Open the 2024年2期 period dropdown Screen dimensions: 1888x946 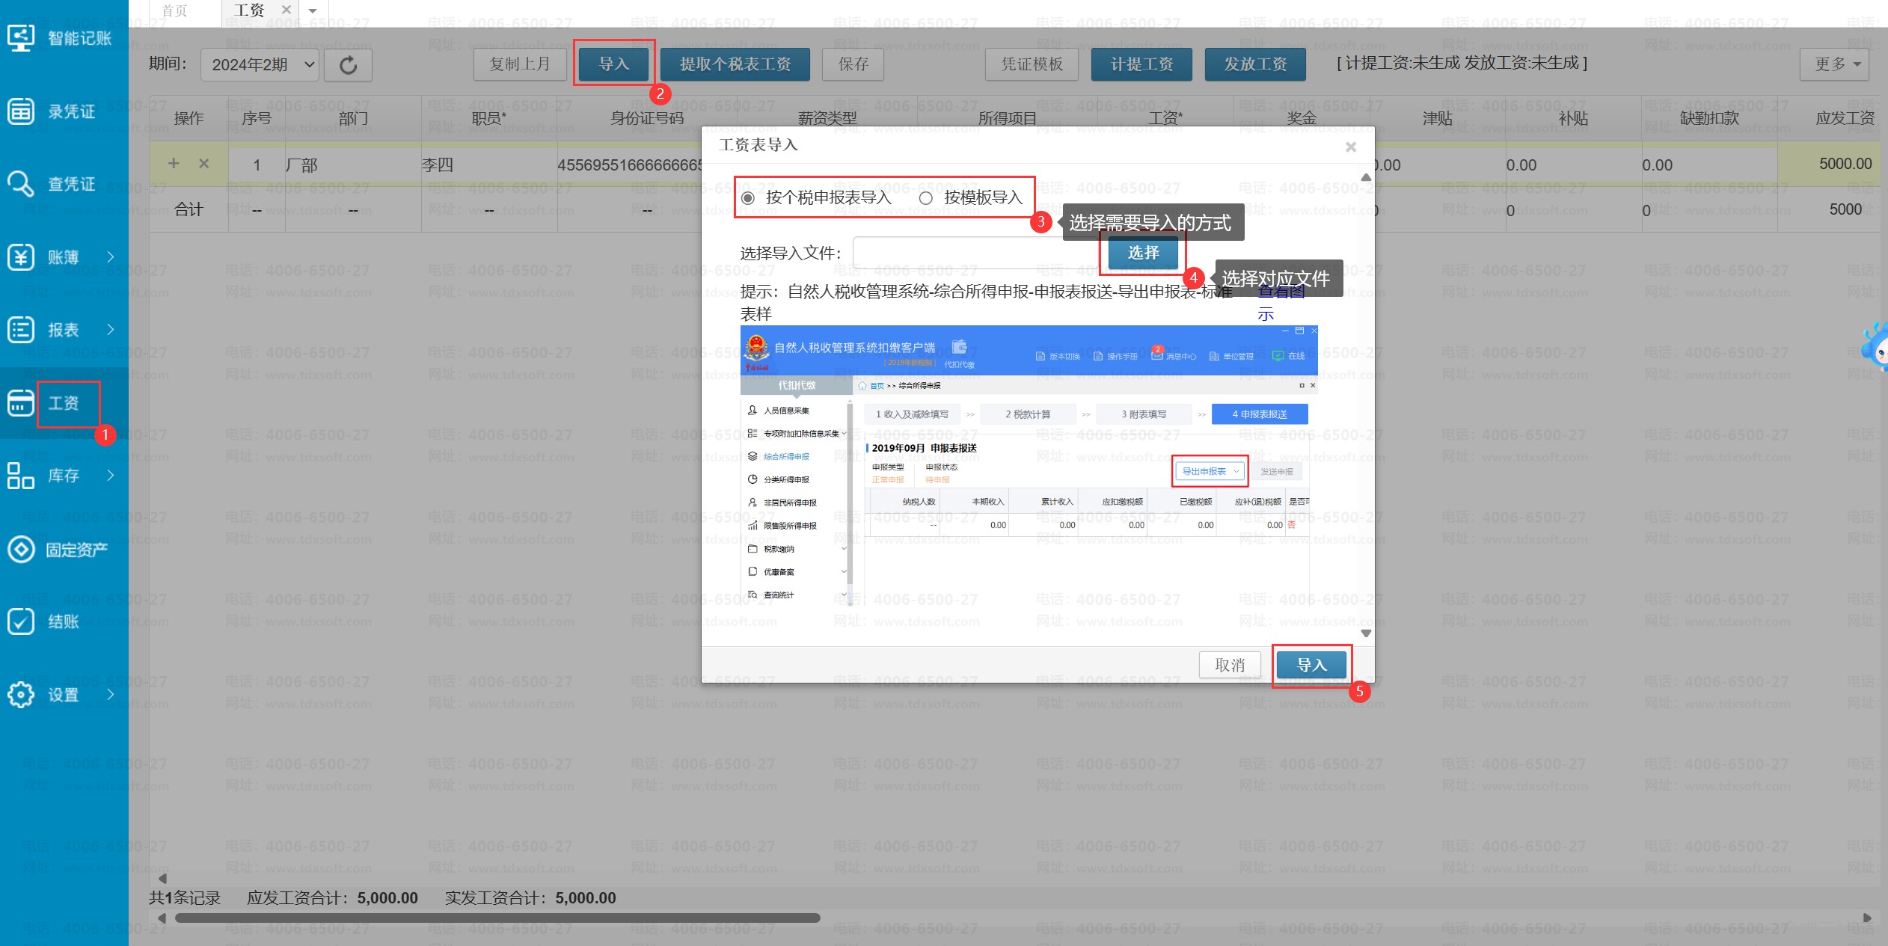pyautogui.click(x=260, y=65)
